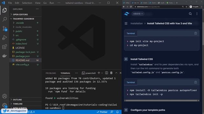204x114 pixels.
Task: Open search on Tailwind docs page
Action: coord(190,14)
